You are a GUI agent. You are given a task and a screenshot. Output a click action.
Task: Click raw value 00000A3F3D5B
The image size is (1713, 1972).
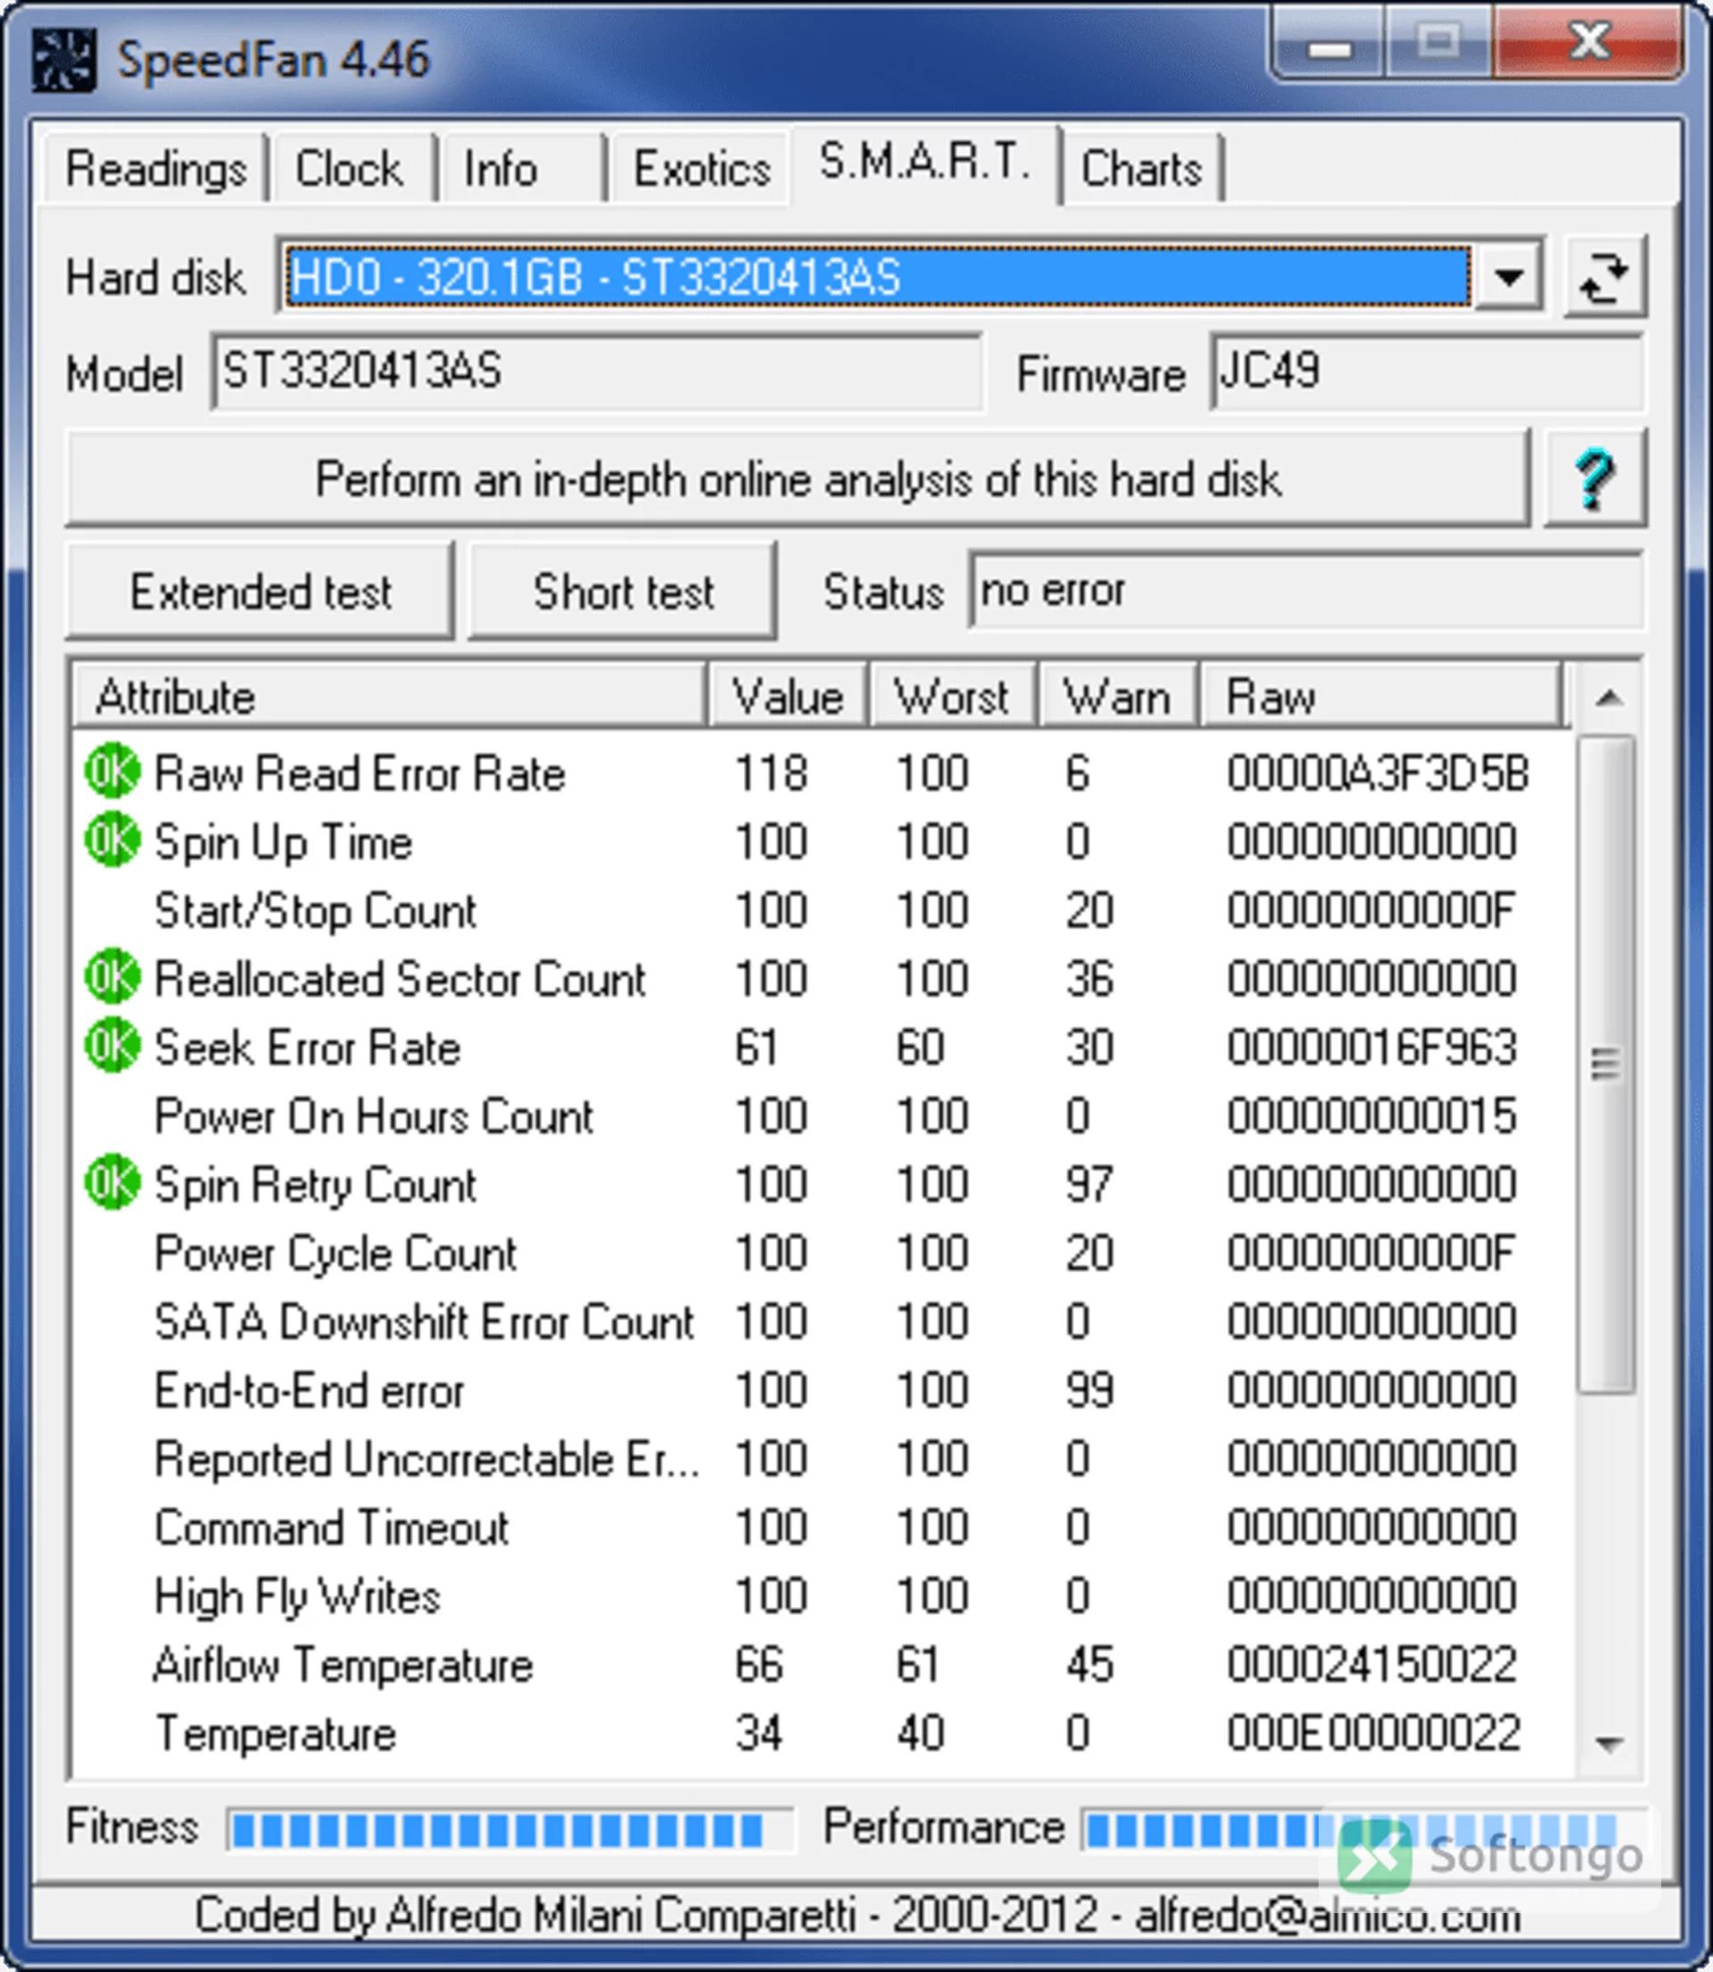1378,773
